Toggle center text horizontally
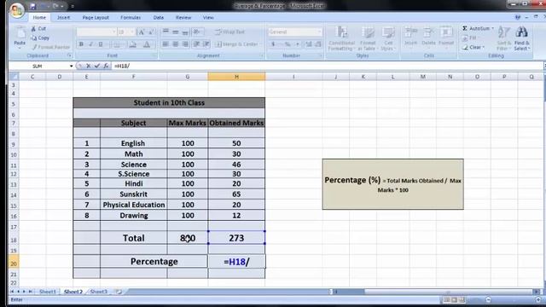 pos(175,44)
